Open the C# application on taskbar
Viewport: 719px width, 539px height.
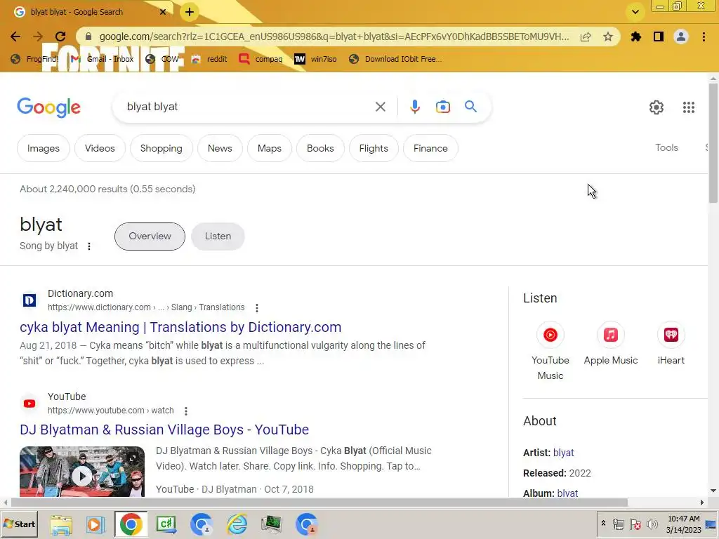[x=166, y=524]
